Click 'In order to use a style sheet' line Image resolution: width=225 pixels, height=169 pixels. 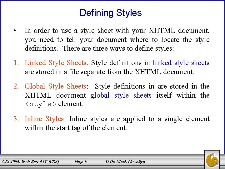[x=117, y=31]
